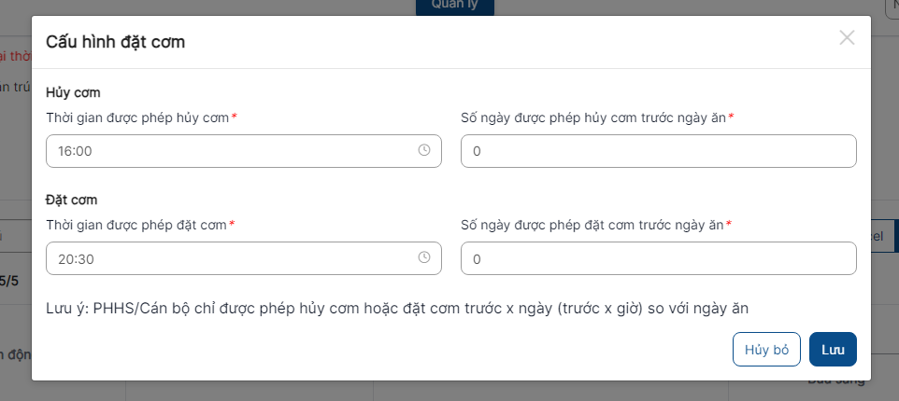Open time picker clock for đặt cơm
Viewport: 899px width, 401px height.
click(x=423, y=257)
